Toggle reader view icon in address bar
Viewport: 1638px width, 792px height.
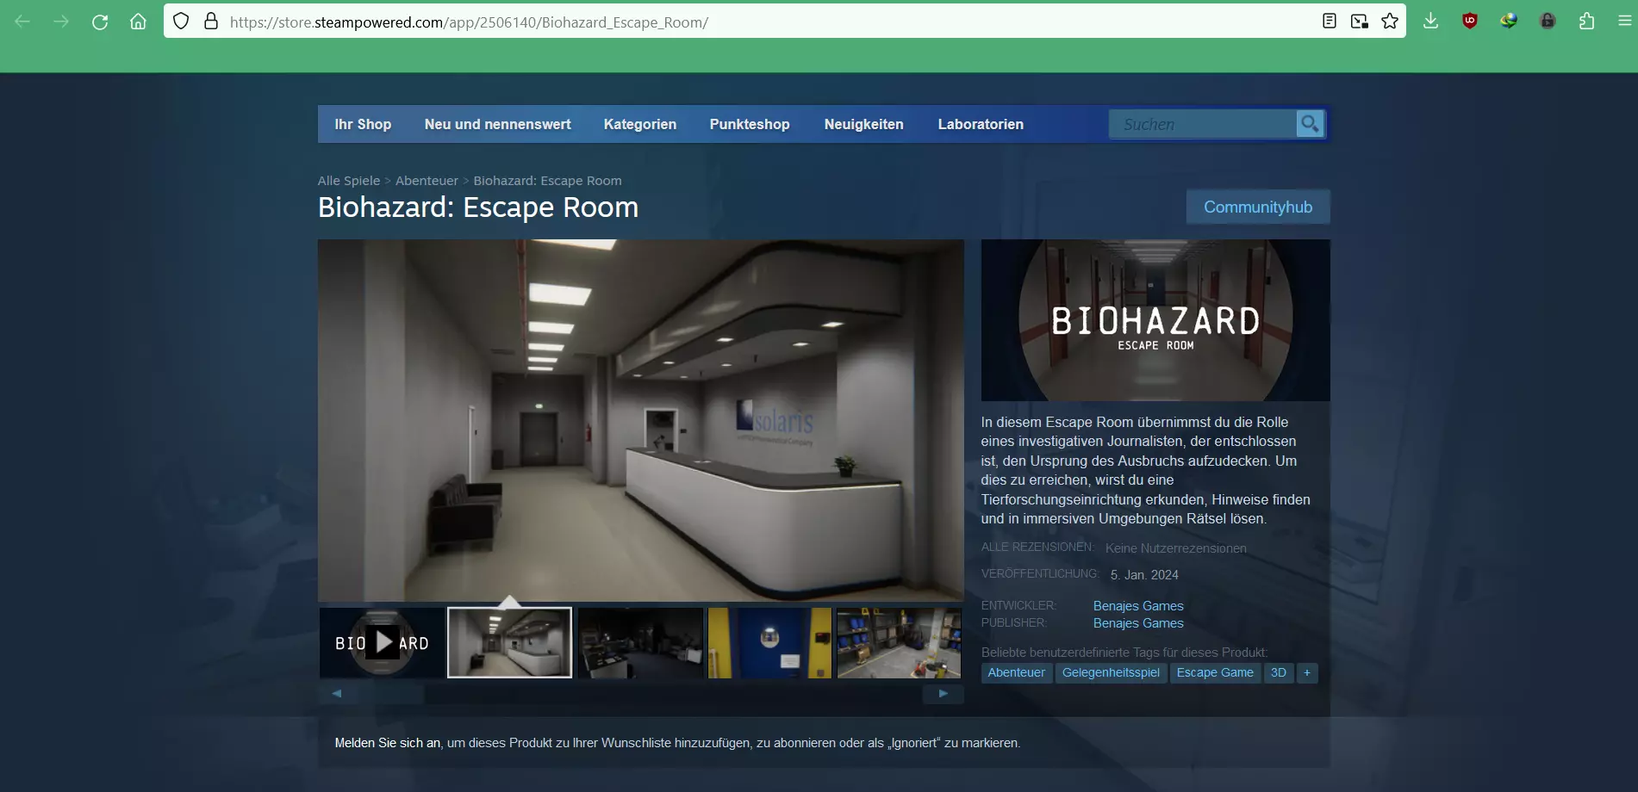[1330, 22]
